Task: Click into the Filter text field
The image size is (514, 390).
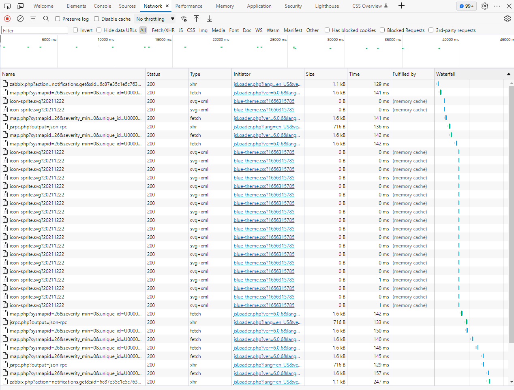Action: tap(35, 30)
